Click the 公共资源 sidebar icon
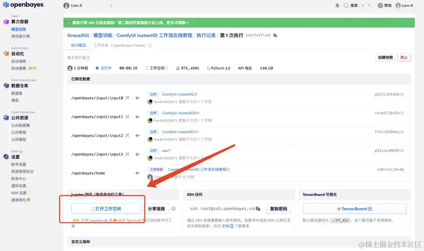This screenshot has width=424, height=251. click(x=6, y=118)
